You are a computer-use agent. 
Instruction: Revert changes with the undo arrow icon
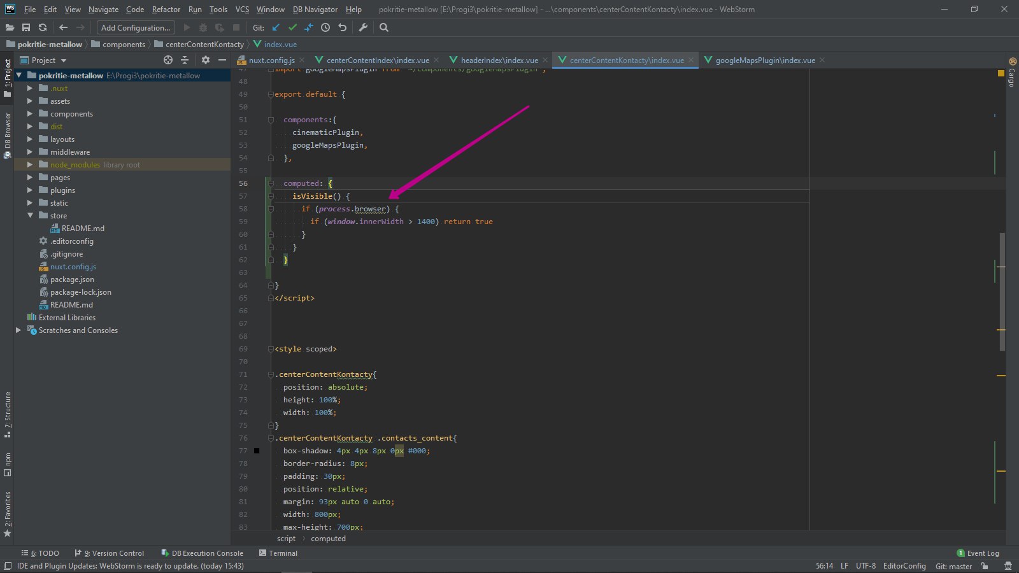point(342,27)
